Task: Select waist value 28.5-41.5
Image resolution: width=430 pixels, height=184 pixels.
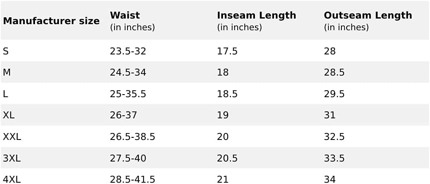Action: coord(132,179)
